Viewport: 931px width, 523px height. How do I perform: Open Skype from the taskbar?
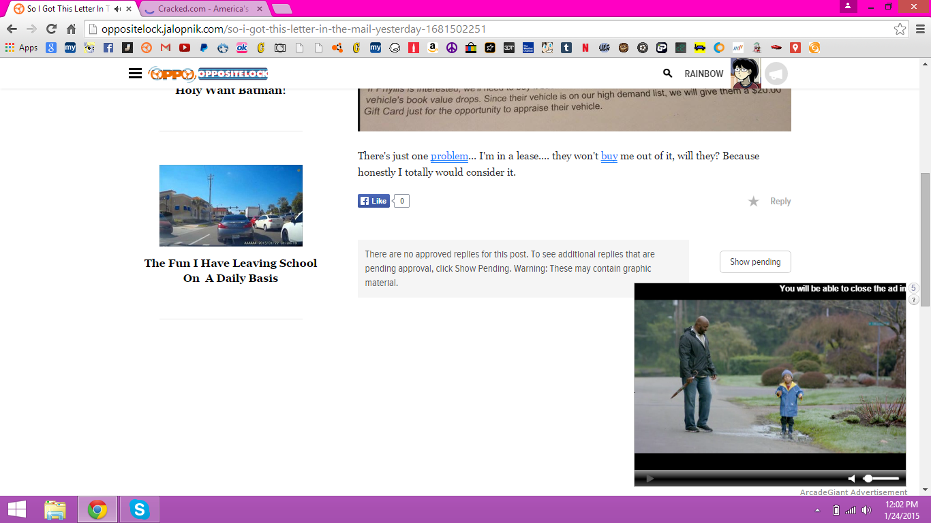tap(140, 509)
